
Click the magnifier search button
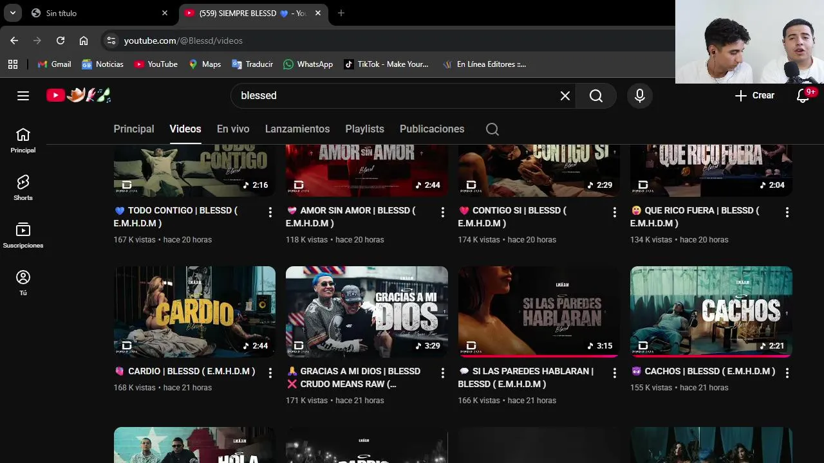click(596, 96)
